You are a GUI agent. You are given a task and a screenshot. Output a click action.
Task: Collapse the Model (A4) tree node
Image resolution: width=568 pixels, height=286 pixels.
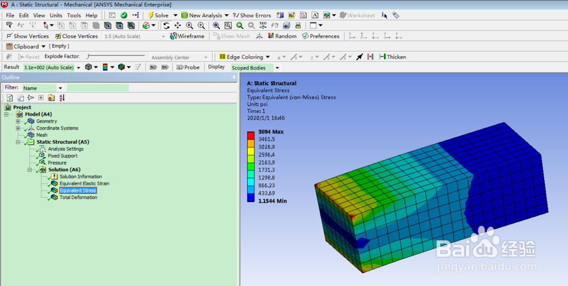6,115
